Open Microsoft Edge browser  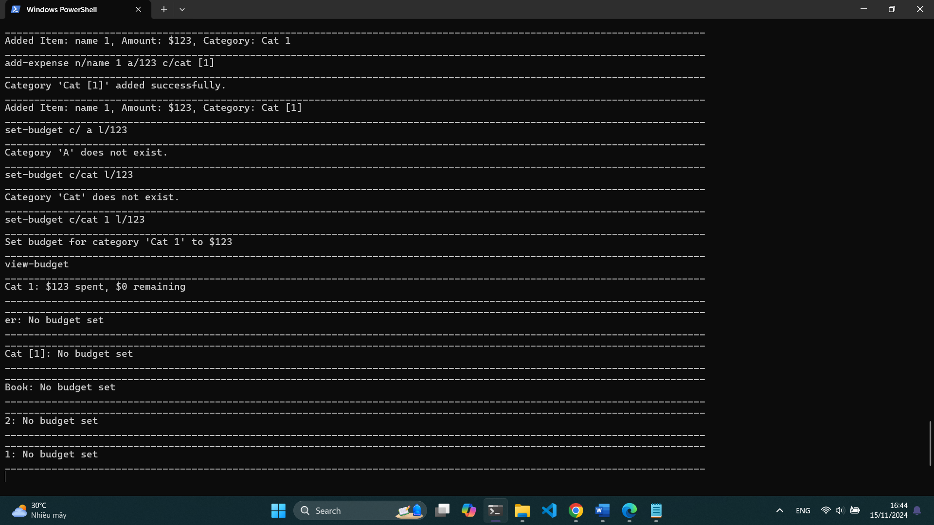click(629, 510)
